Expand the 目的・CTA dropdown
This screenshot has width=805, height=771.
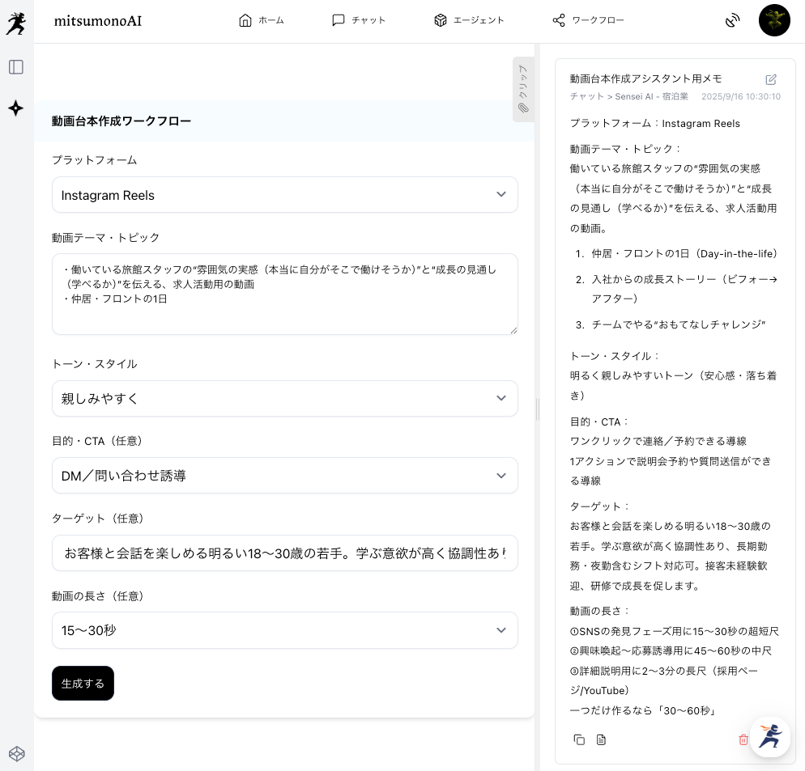coord(284,476)
